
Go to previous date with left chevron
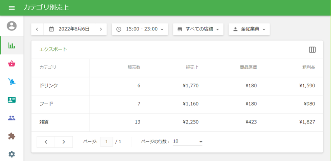37,29
